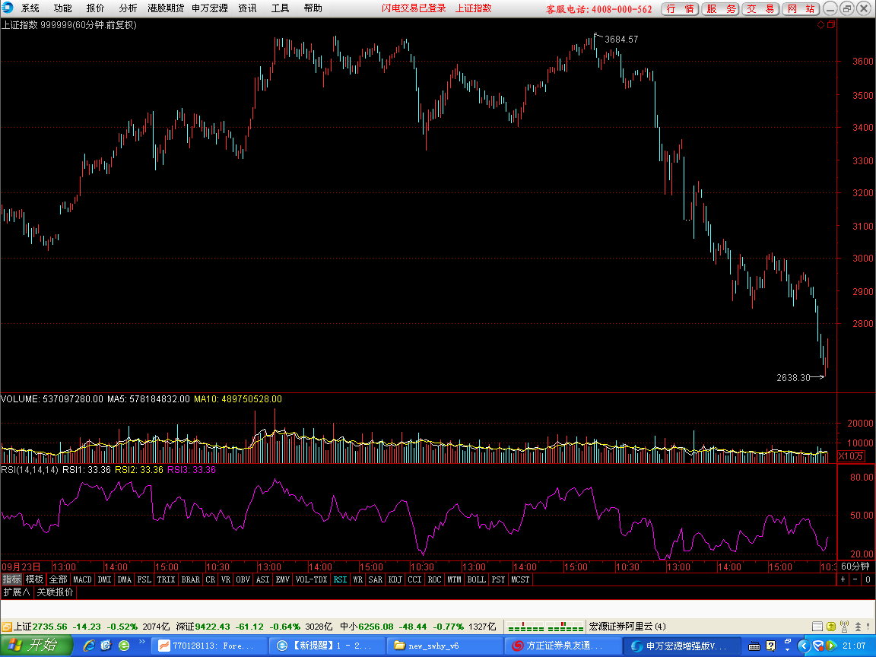Image resolution: width=876 pixels, height=657 pixels.
Task: Click the status bar icon left of 上证
Action: click(6, 627)
